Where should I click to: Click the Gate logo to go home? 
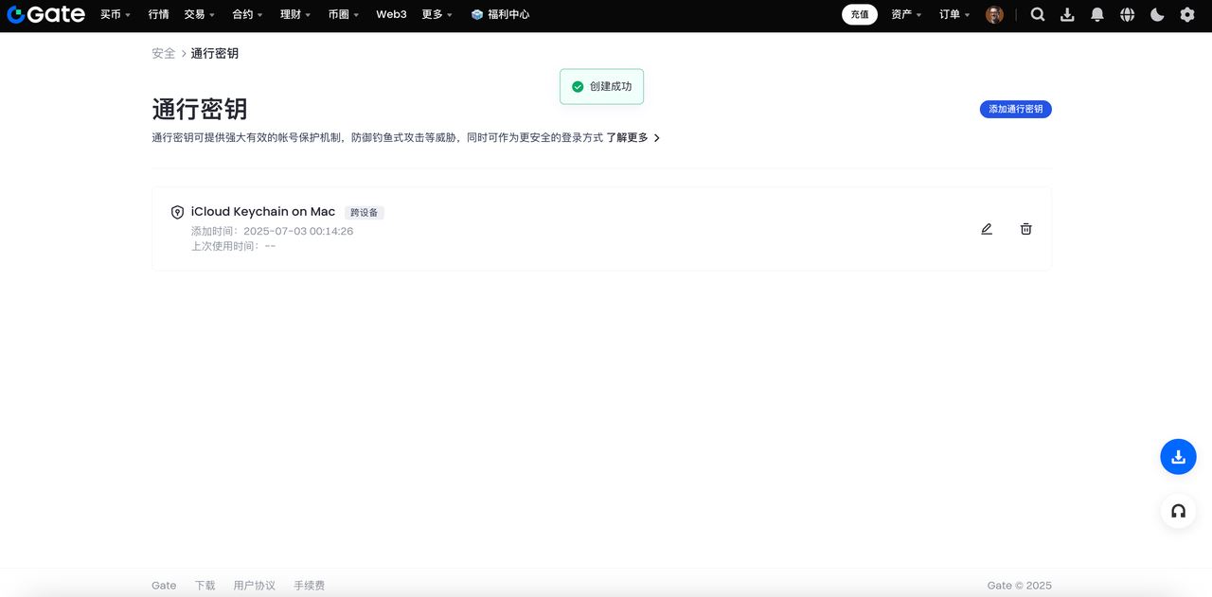tap(45, 14)
